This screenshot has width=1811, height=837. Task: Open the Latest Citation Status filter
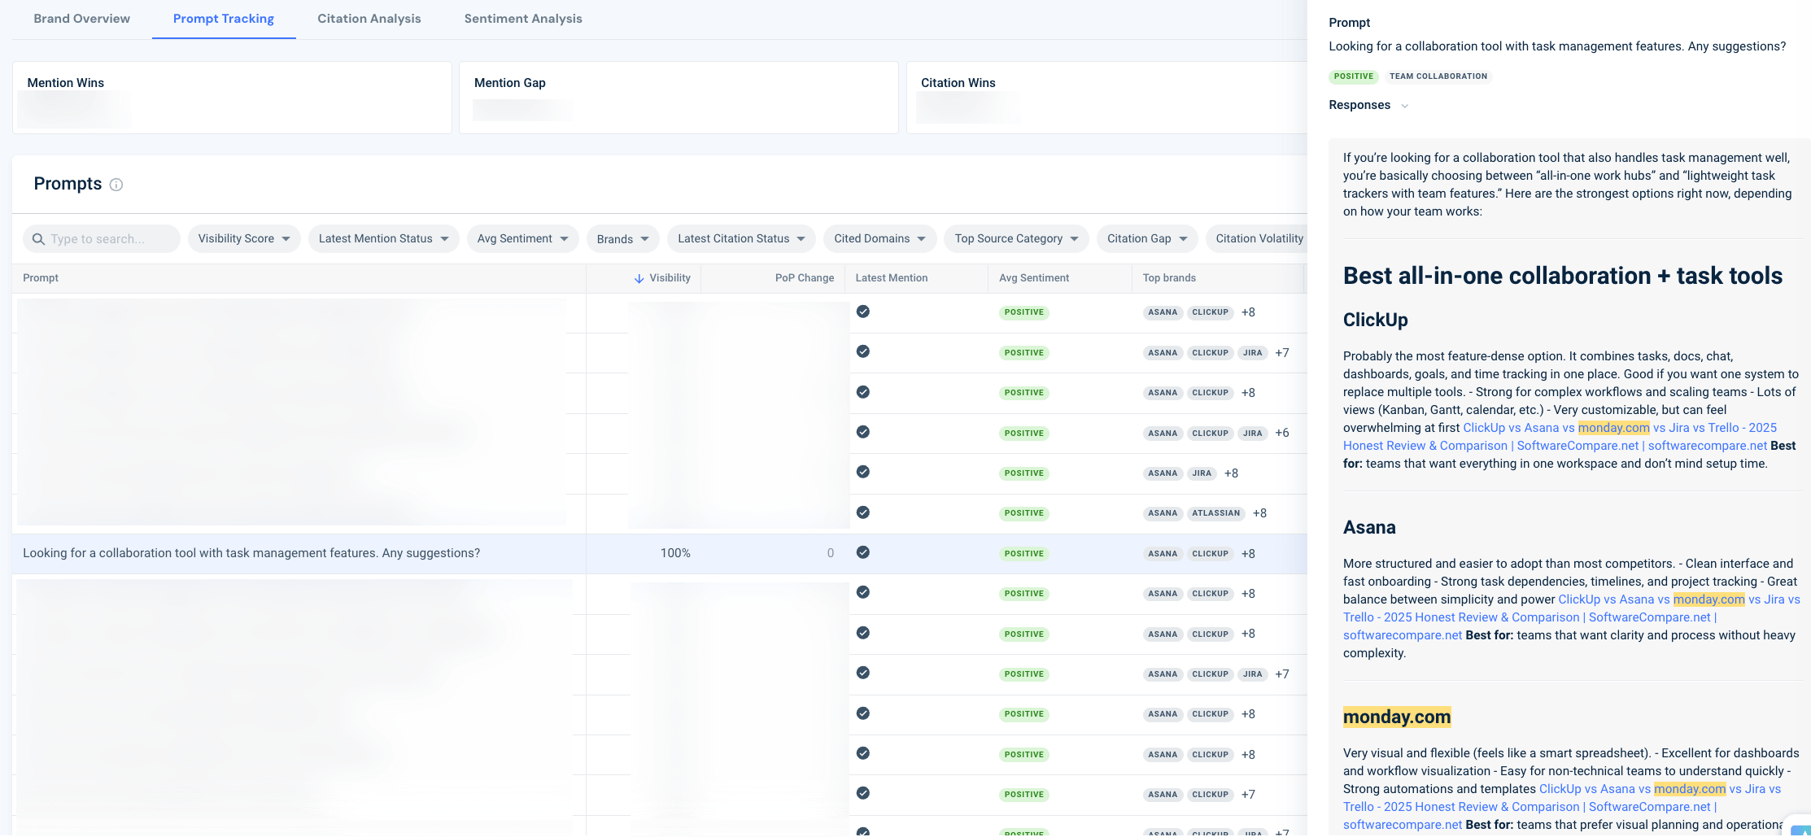tap(741, 238)
